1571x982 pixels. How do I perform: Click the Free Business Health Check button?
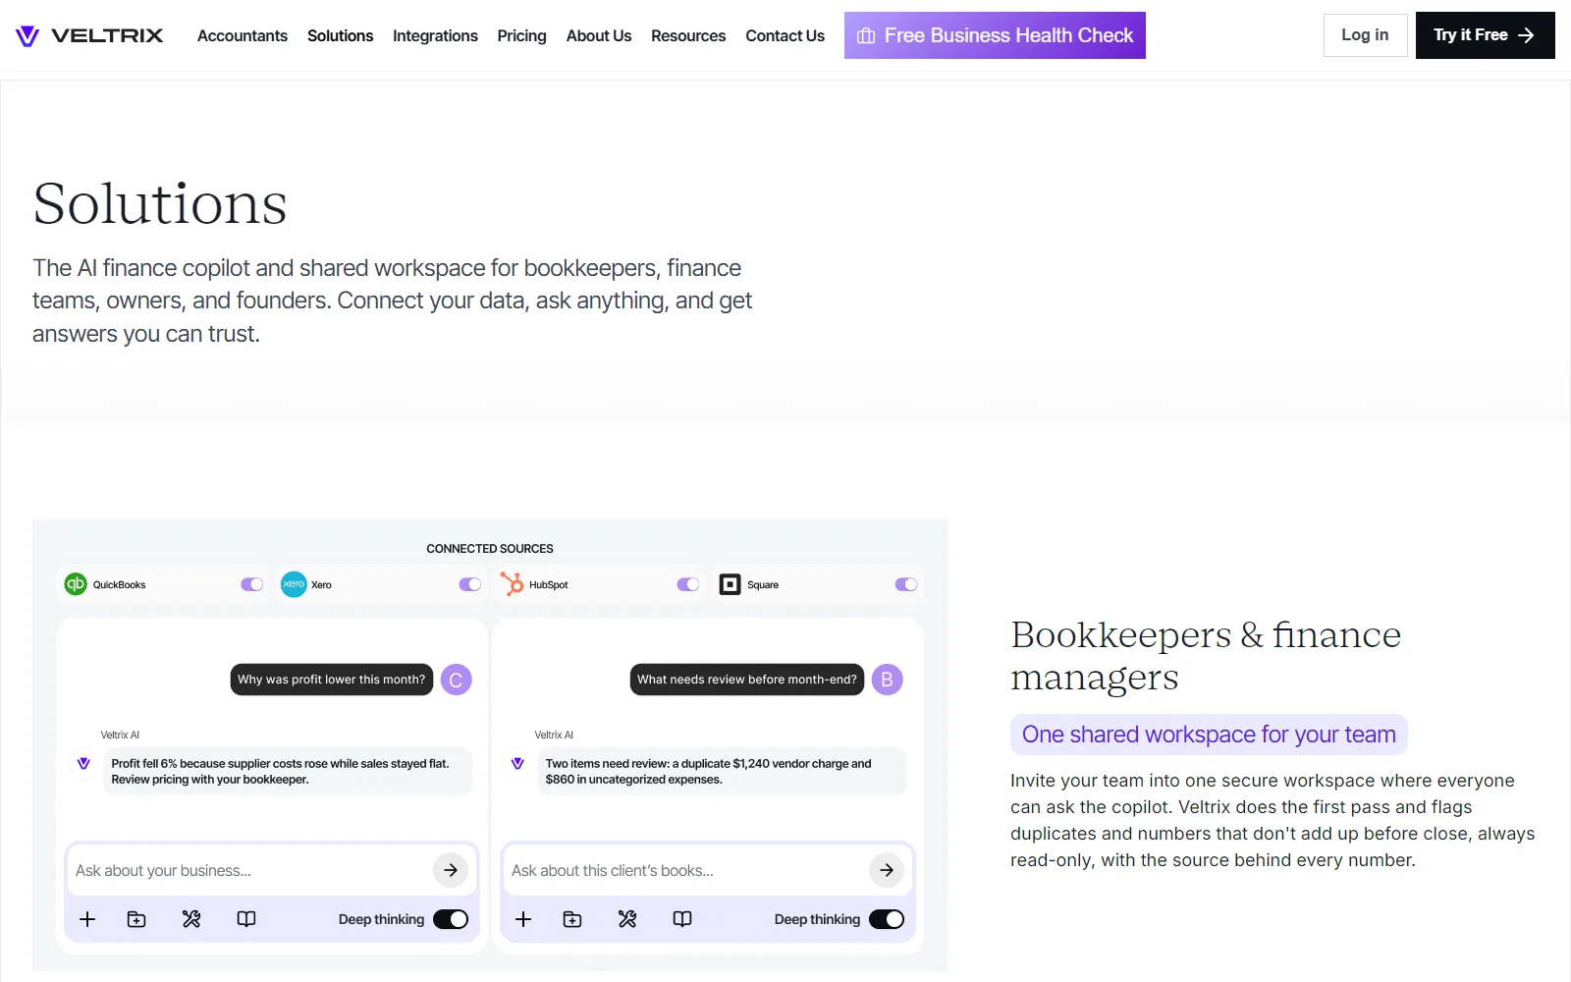(995, 35)
